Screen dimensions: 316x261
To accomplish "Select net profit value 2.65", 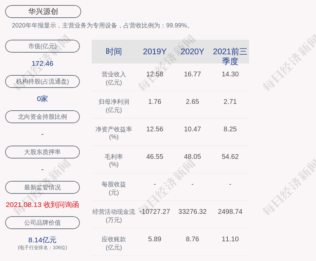I will click(192, 101).
